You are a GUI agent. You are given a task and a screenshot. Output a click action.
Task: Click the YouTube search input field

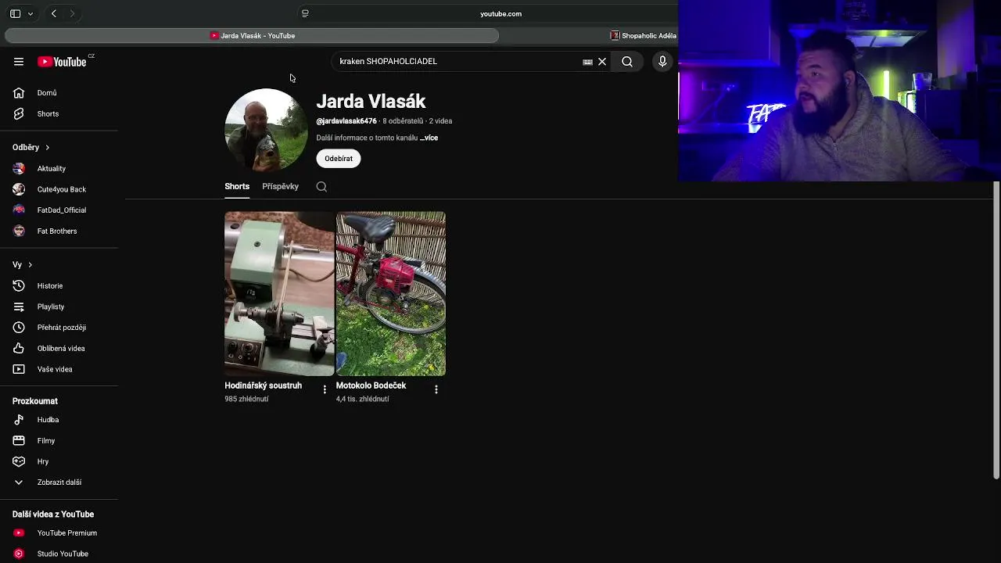457,62
